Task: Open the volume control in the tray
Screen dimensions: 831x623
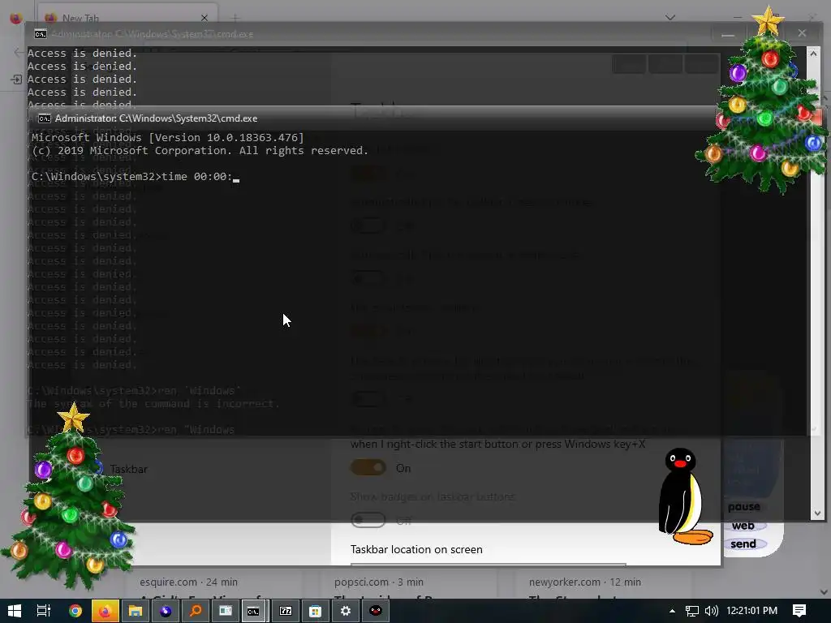Action: [711, 611]
